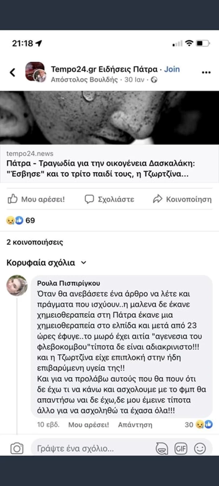Tap the camera icon to attach photo

coord(17,448)
